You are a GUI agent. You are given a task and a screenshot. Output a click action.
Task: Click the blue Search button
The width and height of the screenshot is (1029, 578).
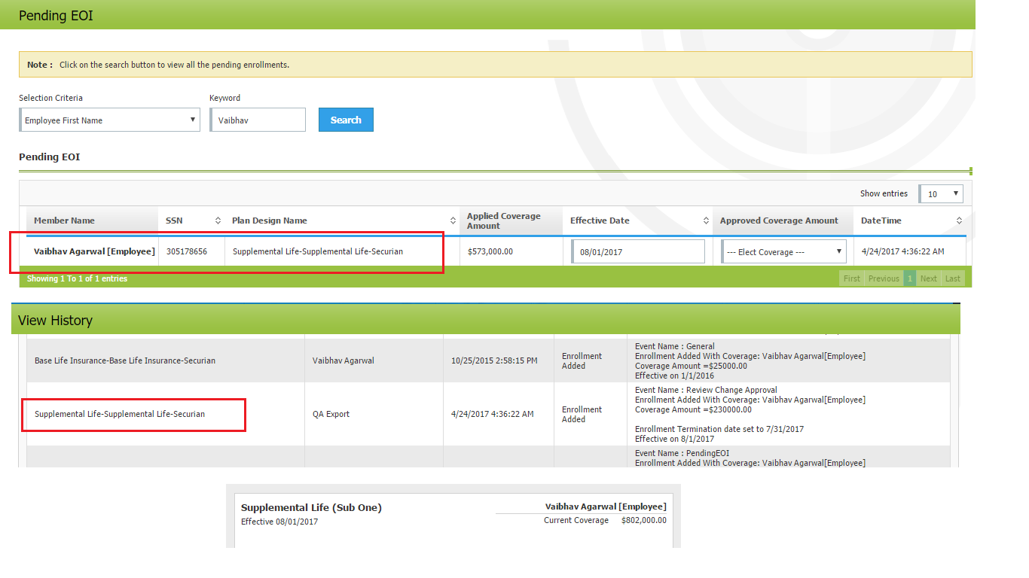click(x=346, y=120)
